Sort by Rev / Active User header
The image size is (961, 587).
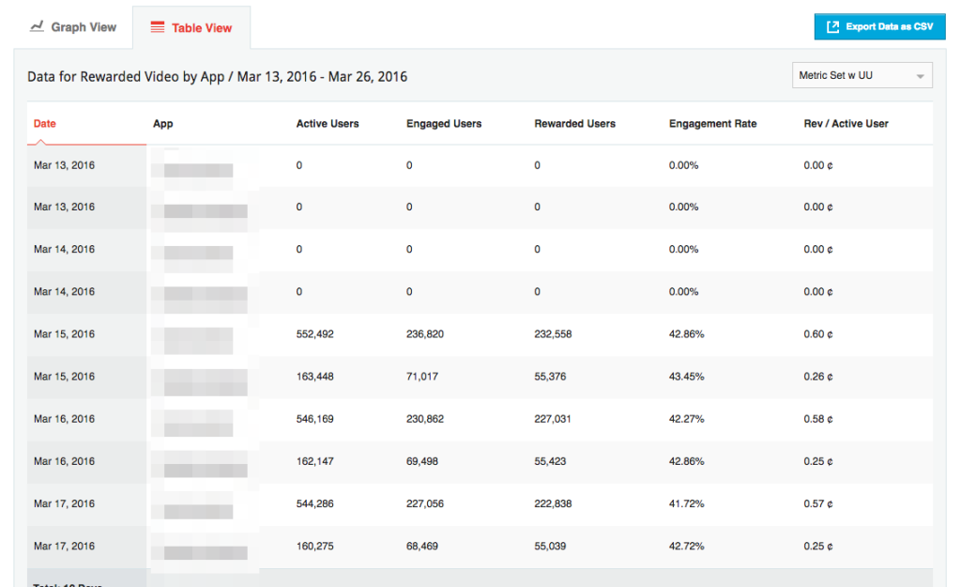point(846,124)
